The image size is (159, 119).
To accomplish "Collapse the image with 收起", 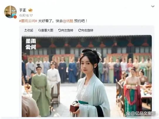I will [x=29, y=30].
